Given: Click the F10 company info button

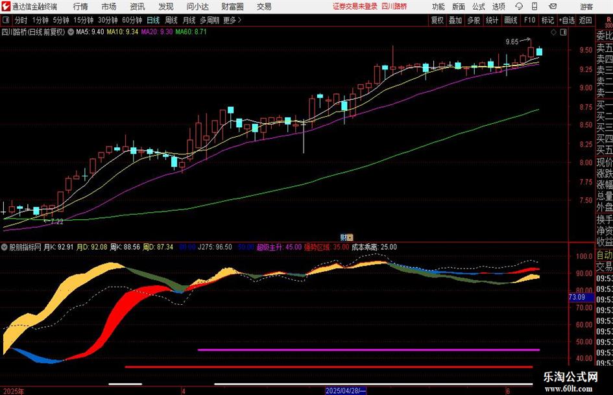Looking at the screenshot, I should (x=530, y=20).
